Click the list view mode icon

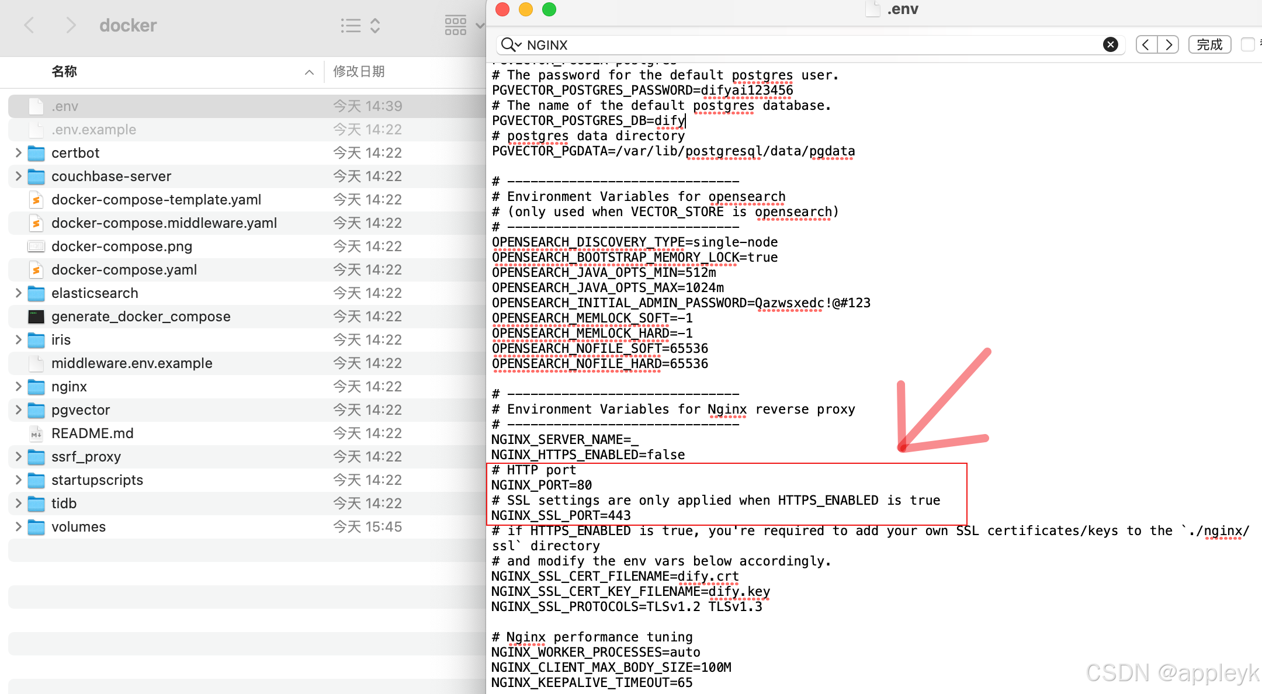351,25
